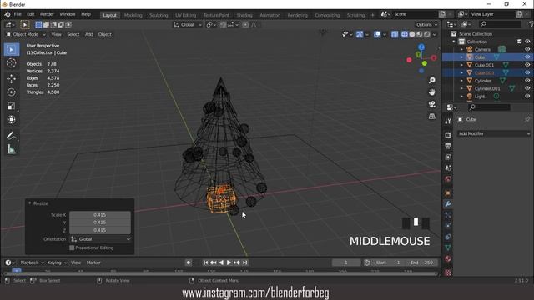
Task: Hide the Camera in outliner
Action: click(527, 49)
